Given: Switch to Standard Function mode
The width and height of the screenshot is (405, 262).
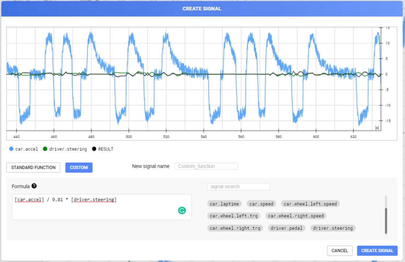Looking at the screenshot, I should 33,168.
